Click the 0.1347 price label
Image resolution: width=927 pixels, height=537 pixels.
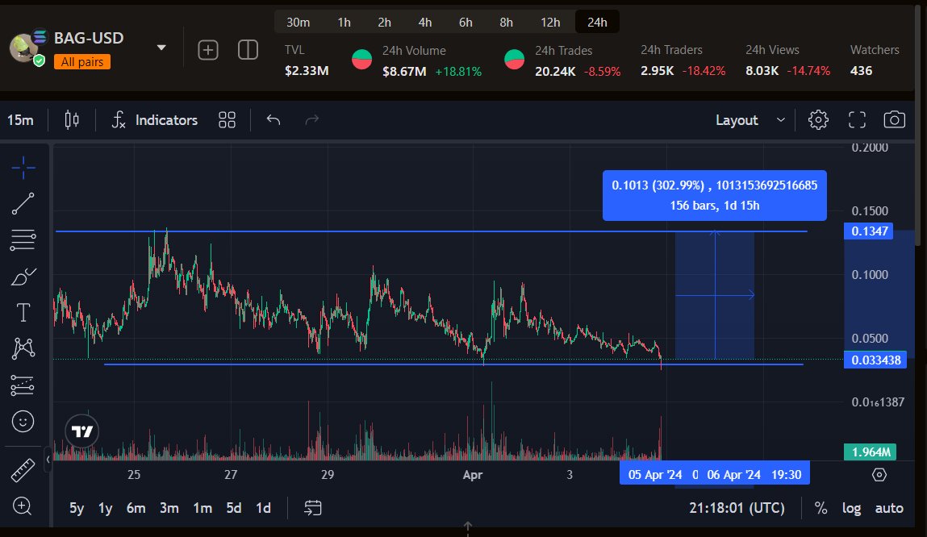pyautogui.click(x=869, y=231)
